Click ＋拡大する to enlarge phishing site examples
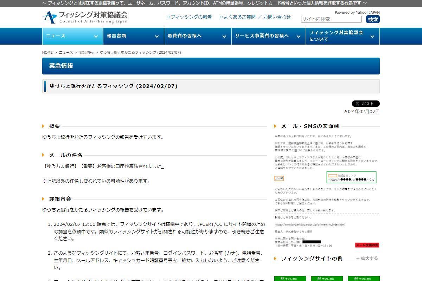422x281 pixels. [366, 258]
